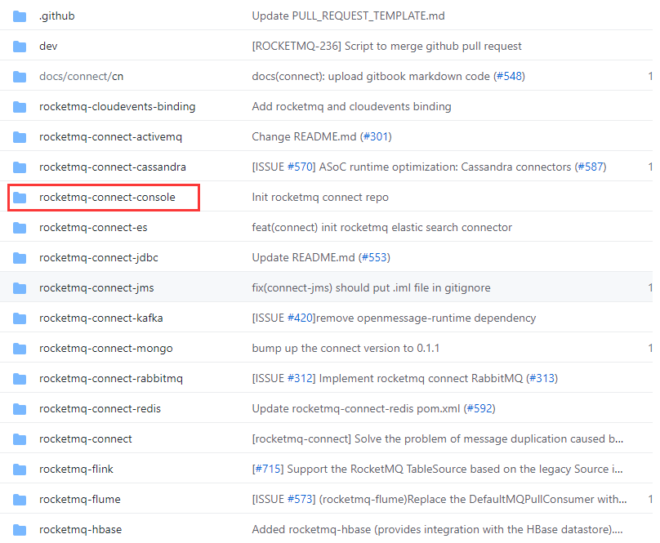Image resolution: width=660 pixels, height=543 pixels.
Task: Click the folder icon beside dev
Action: click(20, 47)
